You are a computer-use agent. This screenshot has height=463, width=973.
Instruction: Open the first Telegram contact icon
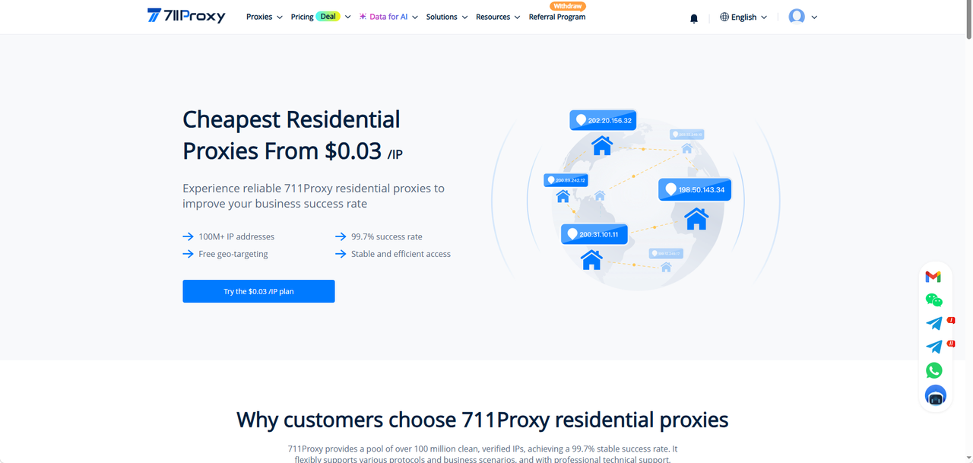pos(934,323)
